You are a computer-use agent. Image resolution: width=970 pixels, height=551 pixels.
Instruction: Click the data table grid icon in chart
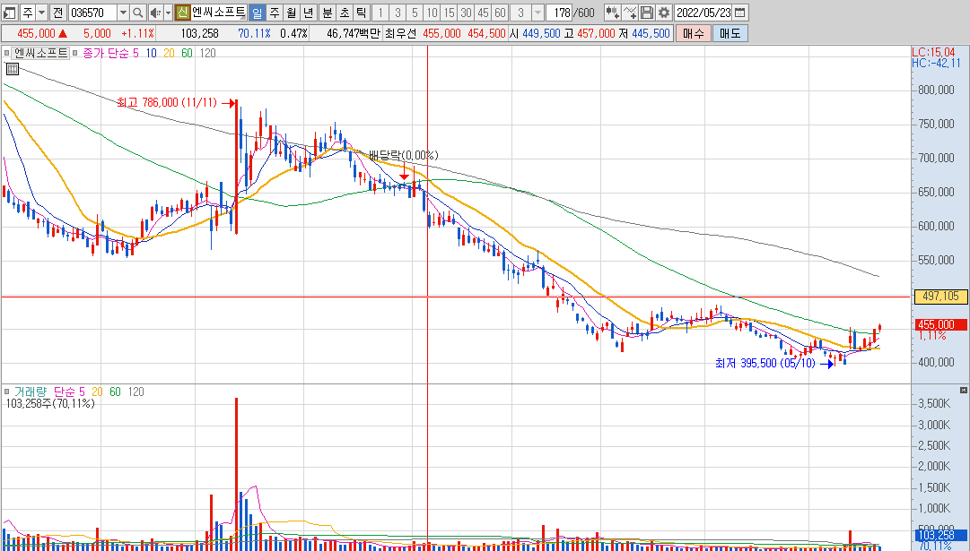13,69
